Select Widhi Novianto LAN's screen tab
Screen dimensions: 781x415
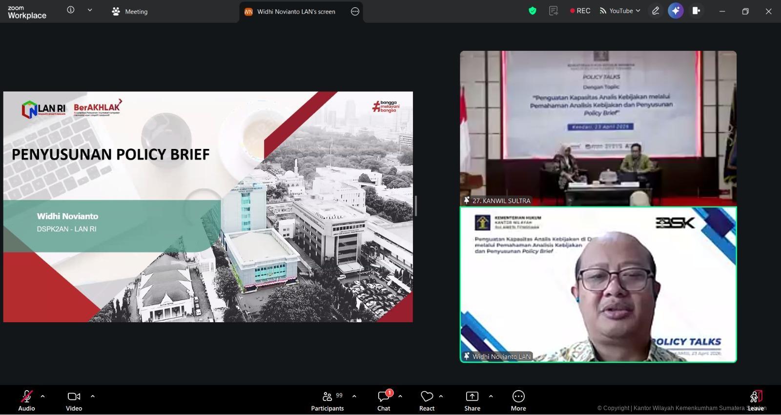(295, 12)
